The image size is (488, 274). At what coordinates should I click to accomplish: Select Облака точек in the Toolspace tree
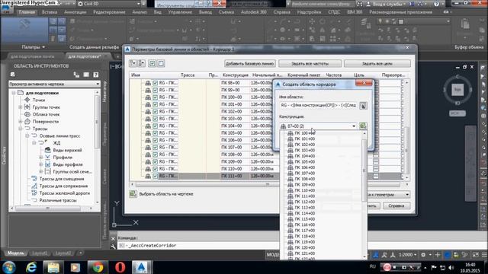46,114
